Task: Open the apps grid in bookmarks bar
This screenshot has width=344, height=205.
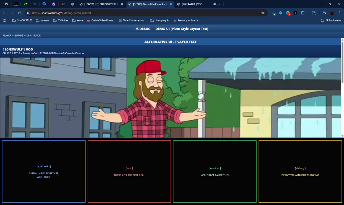Action: (x=4, y=20)
